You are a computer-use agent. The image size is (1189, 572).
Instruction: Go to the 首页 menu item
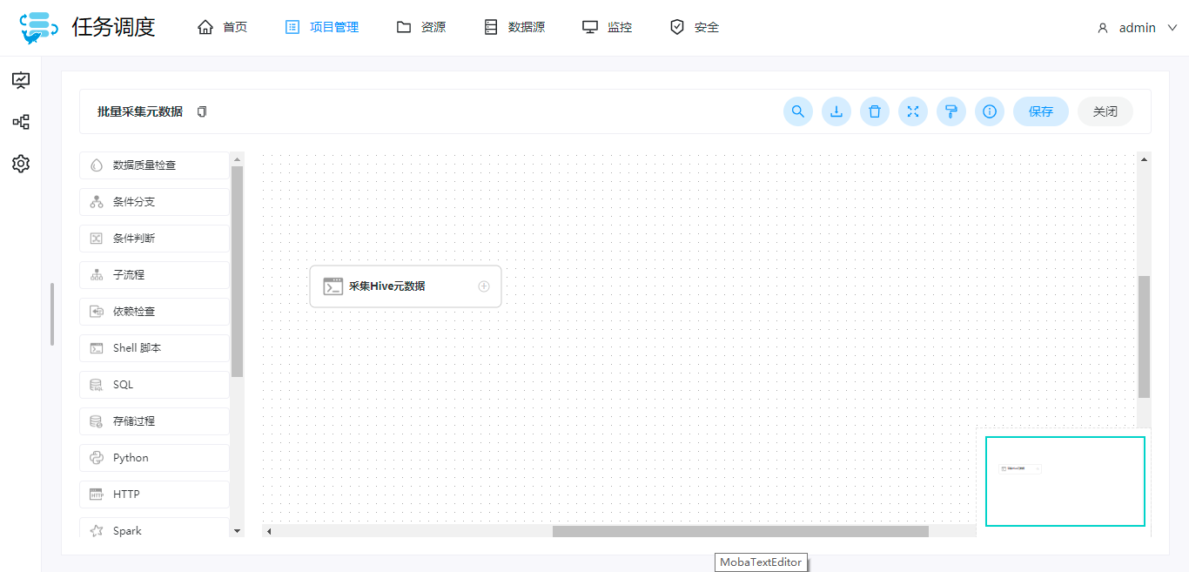click(x=223, y=27)
